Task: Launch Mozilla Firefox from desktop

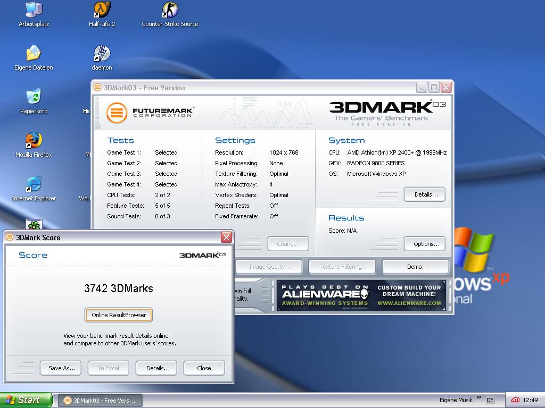Action: [x=34, y=144]
